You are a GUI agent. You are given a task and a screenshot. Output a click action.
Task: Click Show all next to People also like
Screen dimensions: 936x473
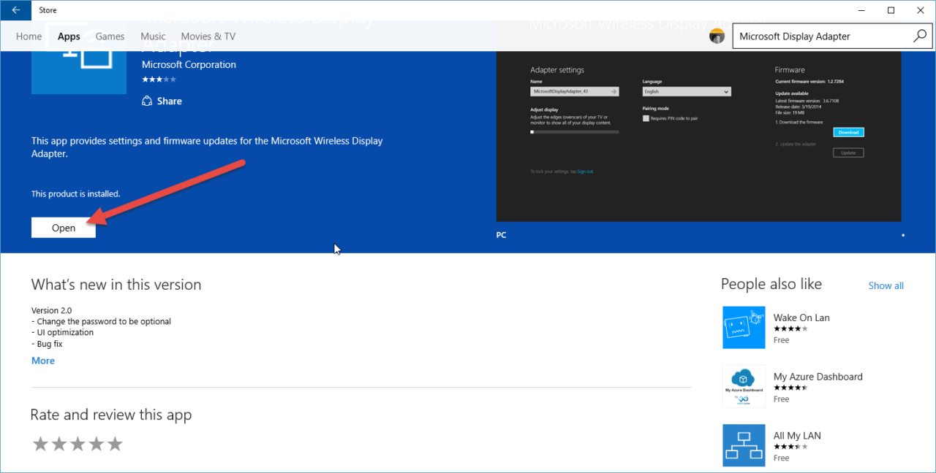point(886,285)
